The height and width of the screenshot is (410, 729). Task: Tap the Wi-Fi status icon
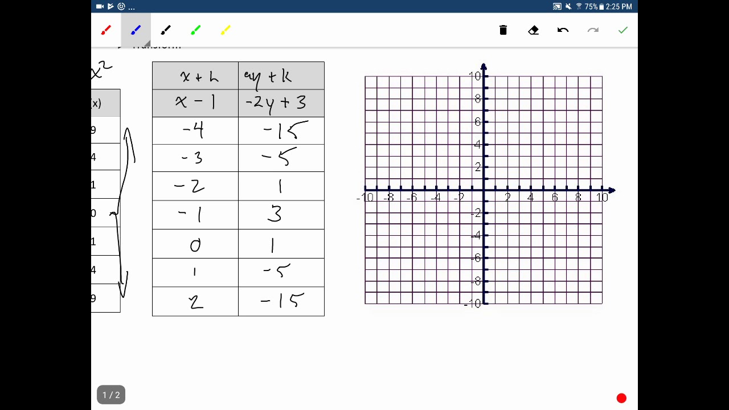pos(579,6)
